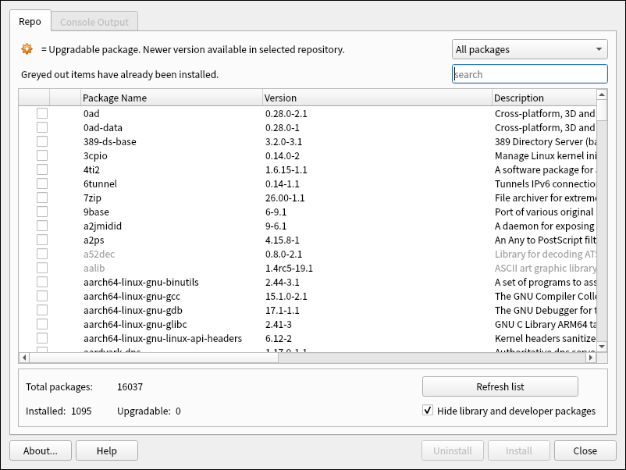Image resolution: width=626 pixels, height=470 pixels.
Task: Select the Repo tab
Action: [30, 22]
